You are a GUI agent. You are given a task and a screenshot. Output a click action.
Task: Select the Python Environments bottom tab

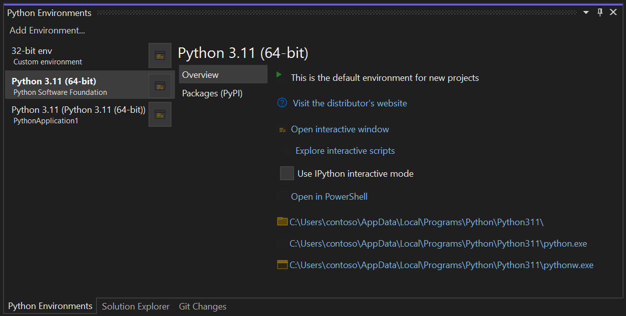(x=50, y=306)
